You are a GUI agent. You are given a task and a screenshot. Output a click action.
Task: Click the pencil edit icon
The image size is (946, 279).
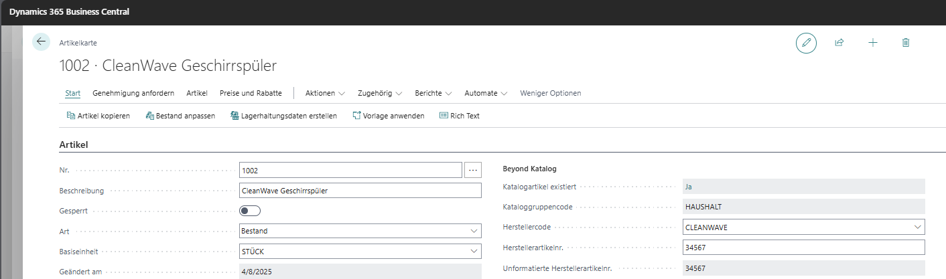[x=806, y=43]
